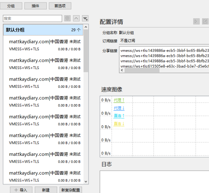Click the share link horizontal scrollbar
This screenshot has height=193, width=209.
click(142, 70)
